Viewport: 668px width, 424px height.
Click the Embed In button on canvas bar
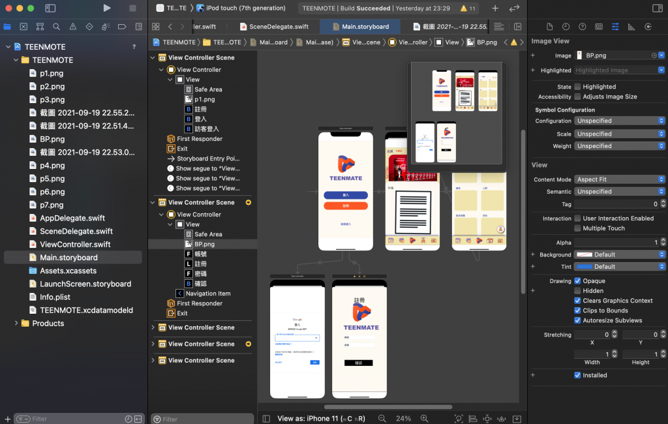517,419
